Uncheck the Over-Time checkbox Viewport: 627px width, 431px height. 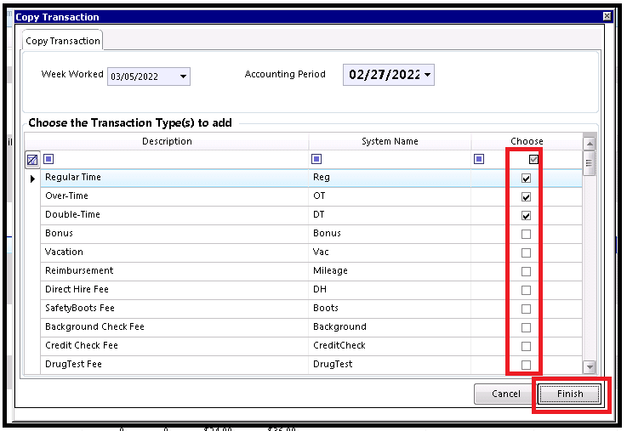(527, 197)
